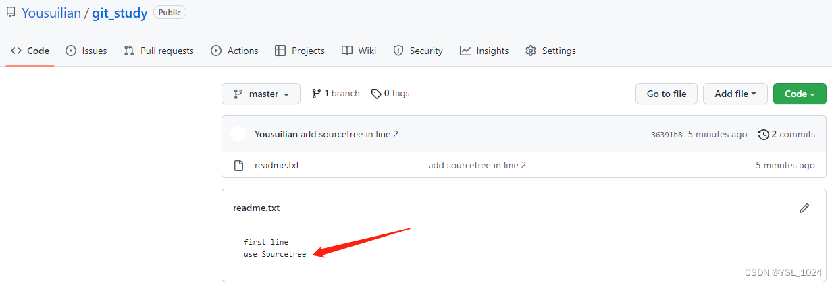The image size is (832, 283).
Task: Click the tag icon beside 0 tags
Action: (376, 94)
